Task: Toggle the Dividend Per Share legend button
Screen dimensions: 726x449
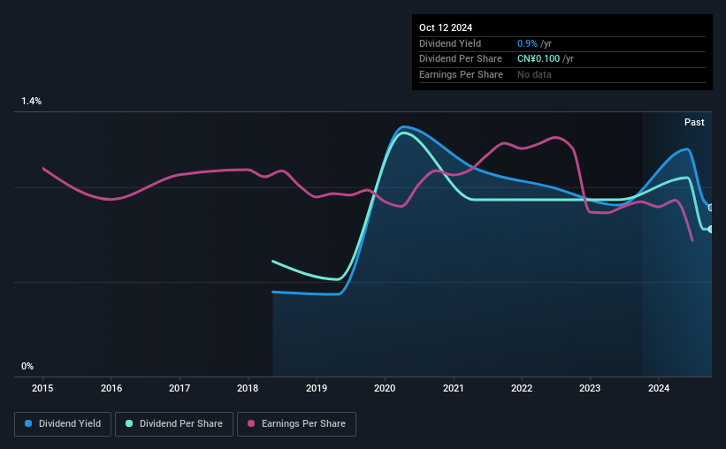Action: (x=174, y=424)
